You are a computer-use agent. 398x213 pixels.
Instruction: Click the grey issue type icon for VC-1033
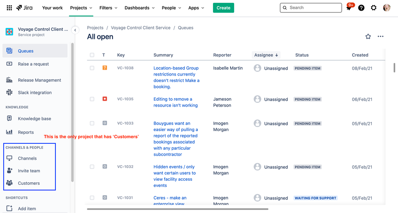coord(104,123)
